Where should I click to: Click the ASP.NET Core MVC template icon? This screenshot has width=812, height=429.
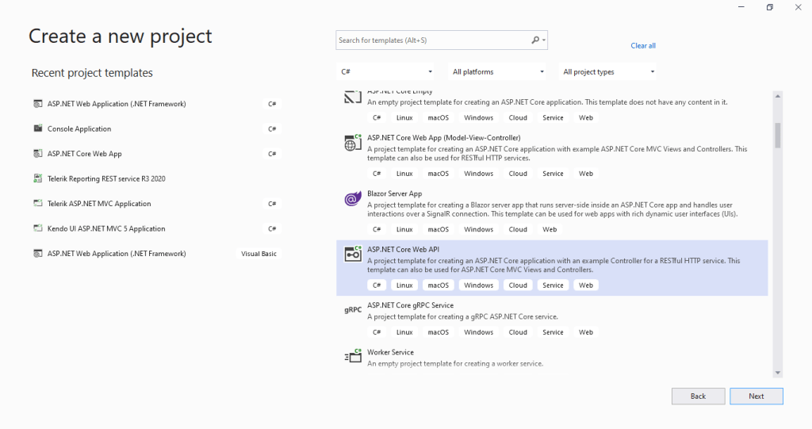click(x=353, y=144)
